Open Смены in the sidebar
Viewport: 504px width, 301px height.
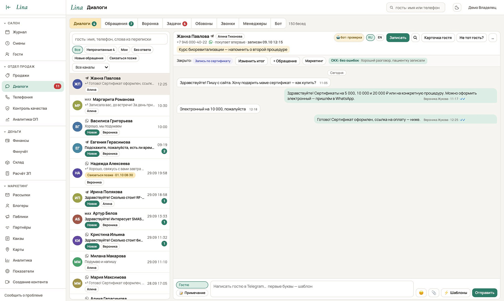tap(33, 43)
